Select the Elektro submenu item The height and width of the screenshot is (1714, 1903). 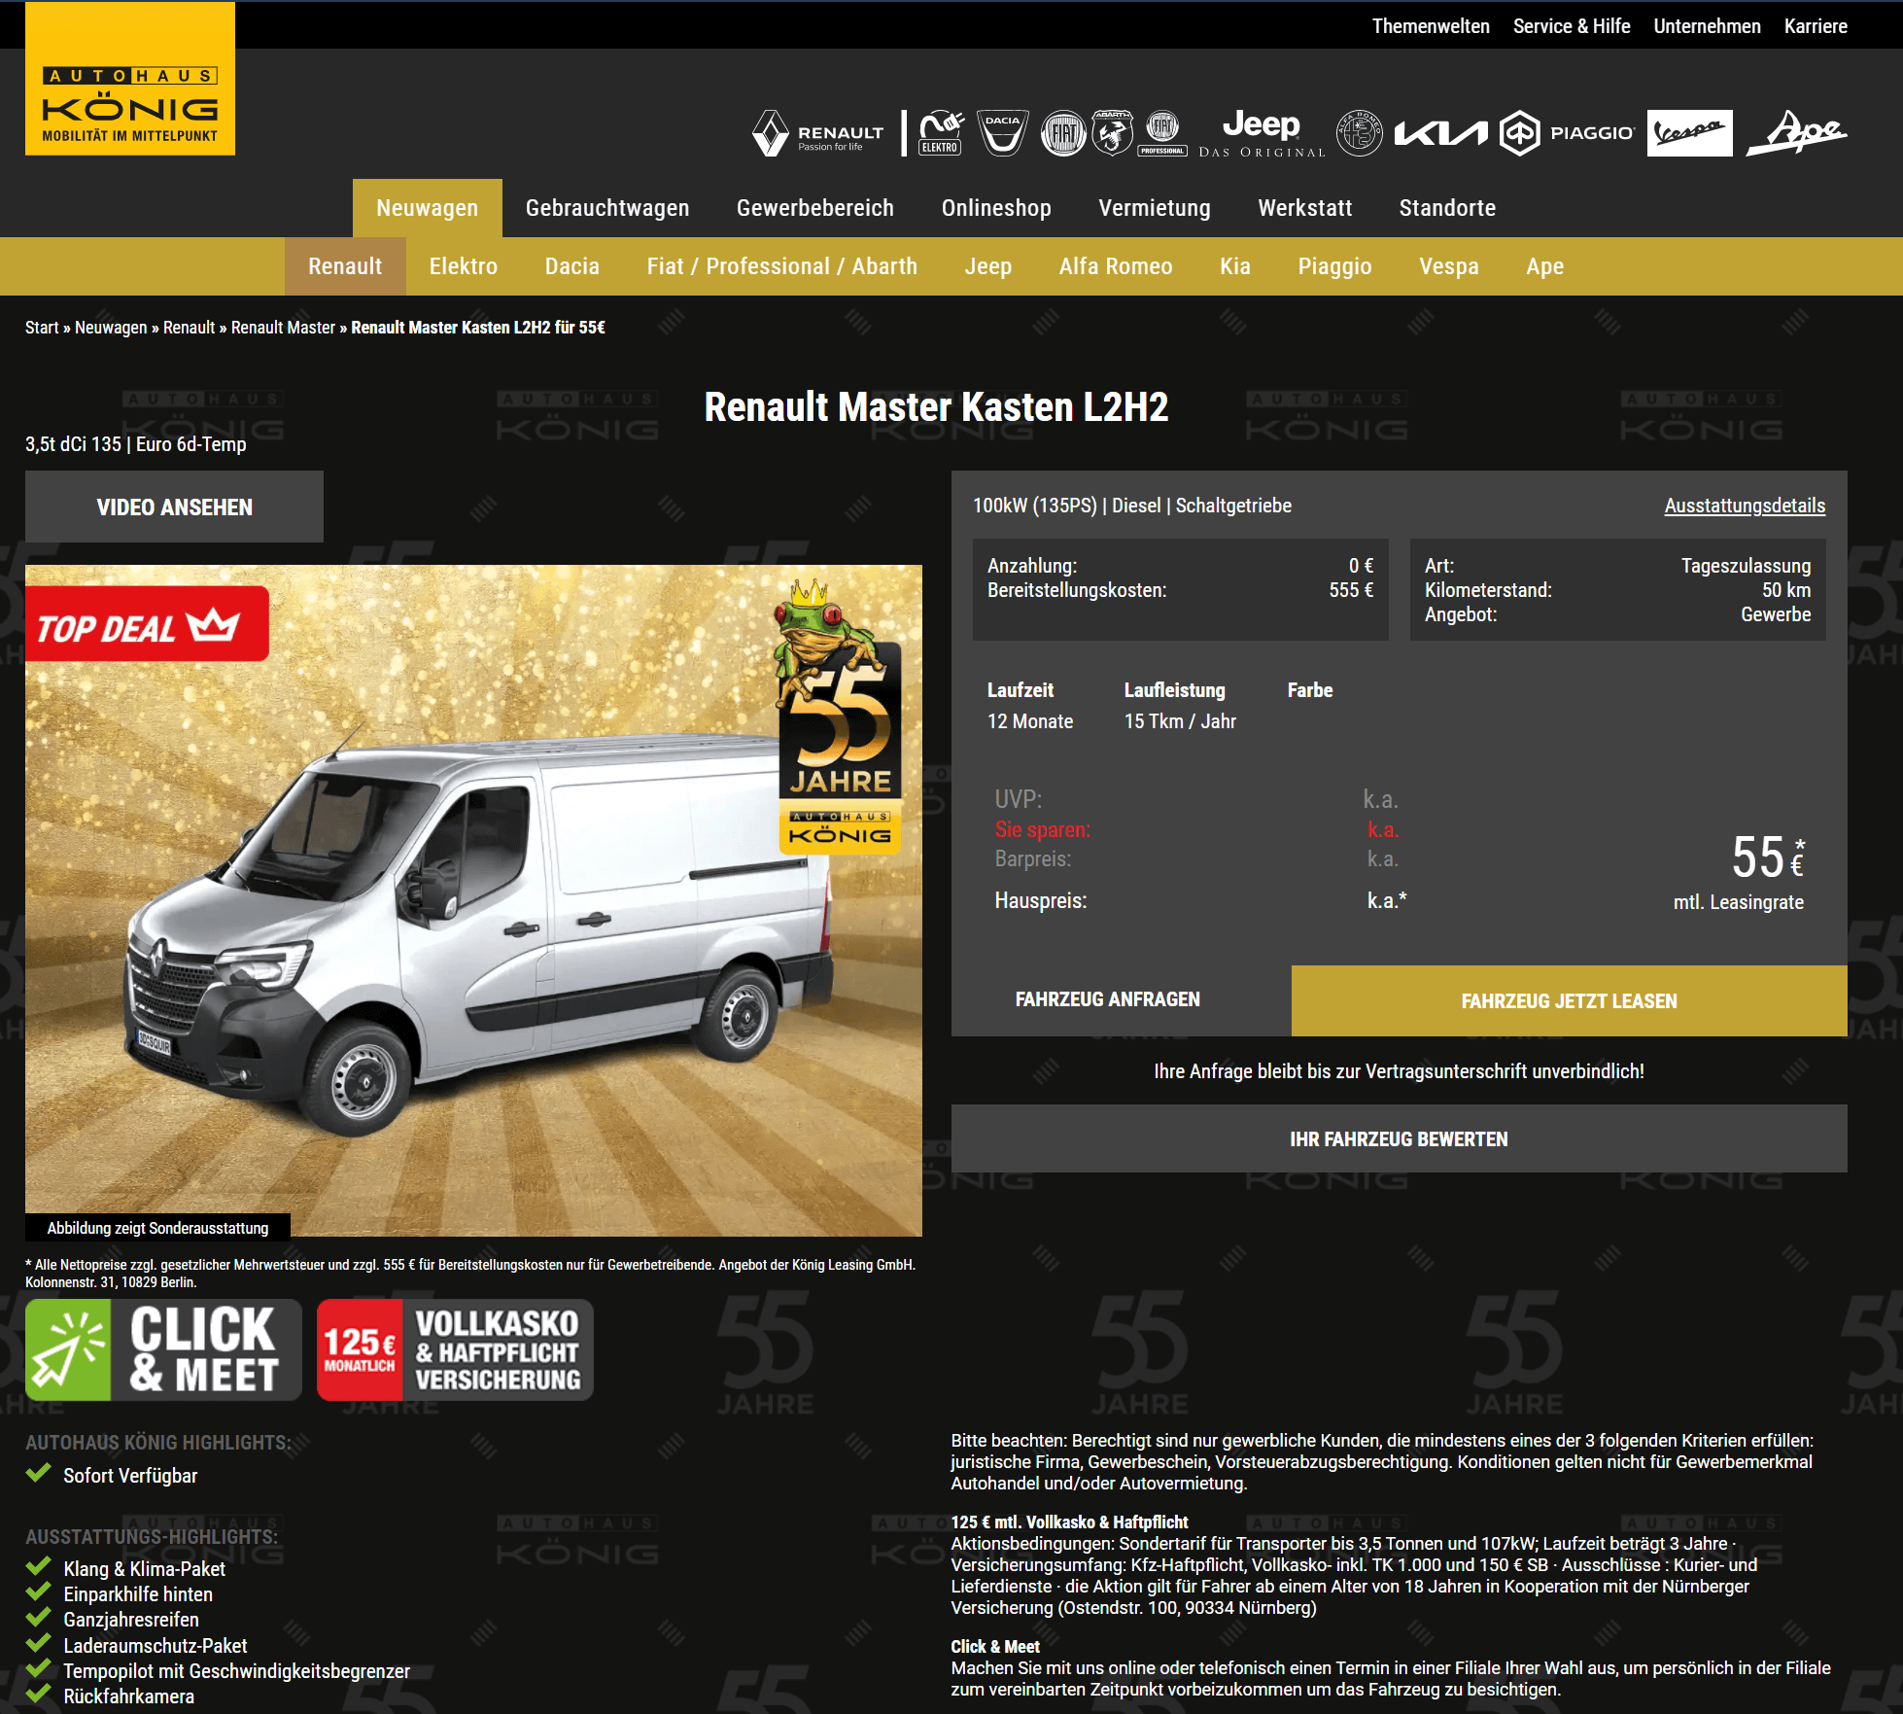coord(464,266)
